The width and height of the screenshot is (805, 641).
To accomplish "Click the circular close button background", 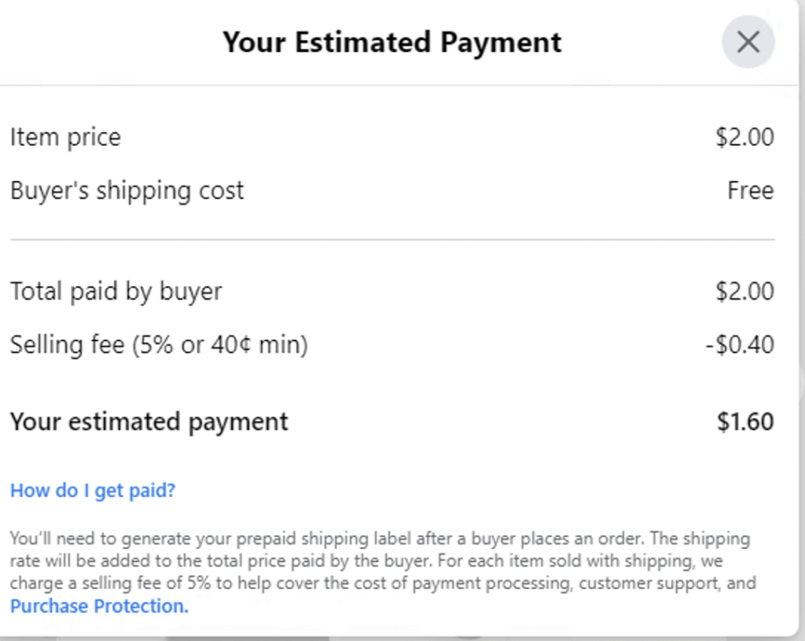I will pos(747,42).
